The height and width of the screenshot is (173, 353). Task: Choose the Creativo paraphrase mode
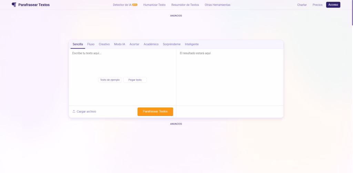[104, 44]
